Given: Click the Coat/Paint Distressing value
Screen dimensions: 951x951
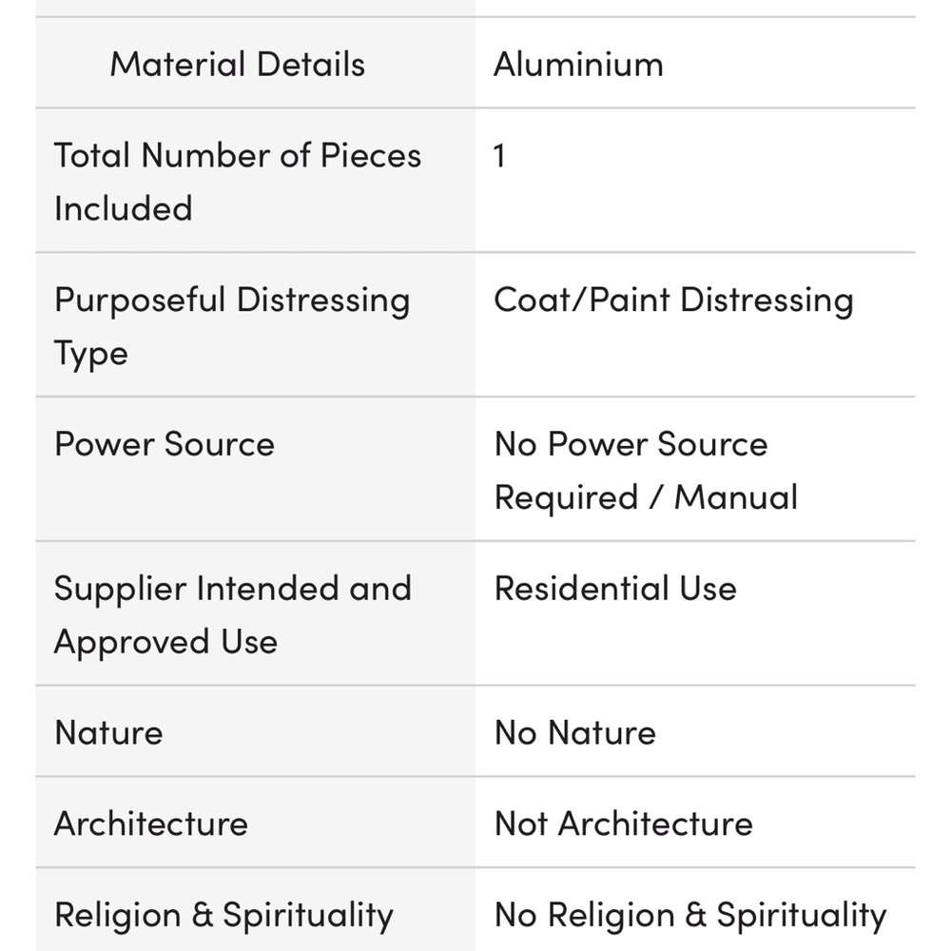Looking at the screenshot, I should [x=673, y=301].
